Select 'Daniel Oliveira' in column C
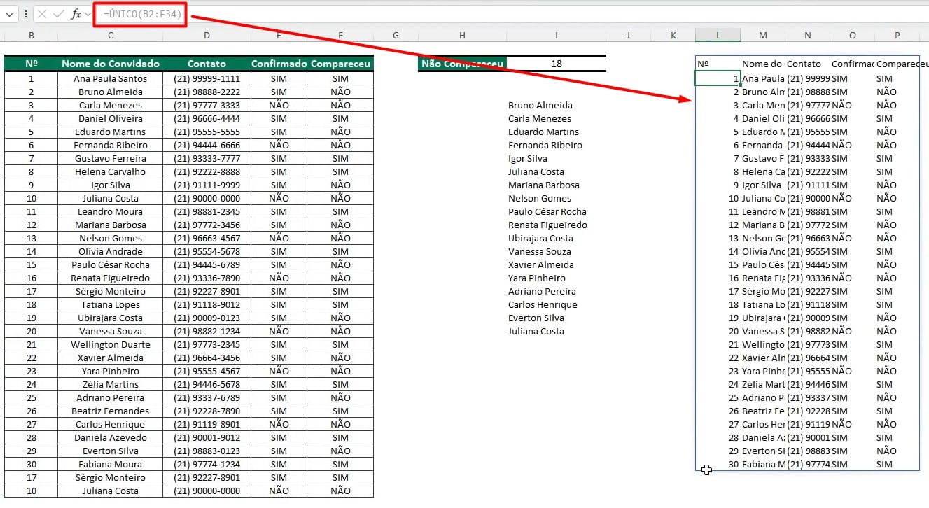Screen dimensions: 929x508 [111, 119]
